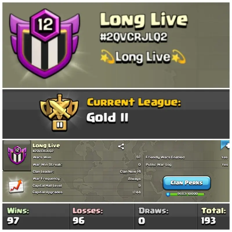Click the Friendly Wars Enabled Yes value

coord(224,157)
